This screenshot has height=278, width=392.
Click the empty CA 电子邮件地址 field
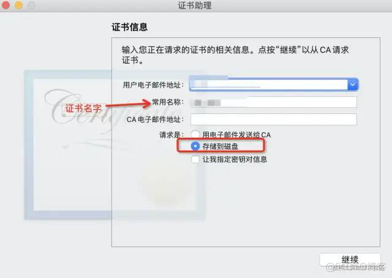(274, 119)
